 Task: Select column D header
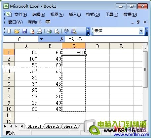97,46
